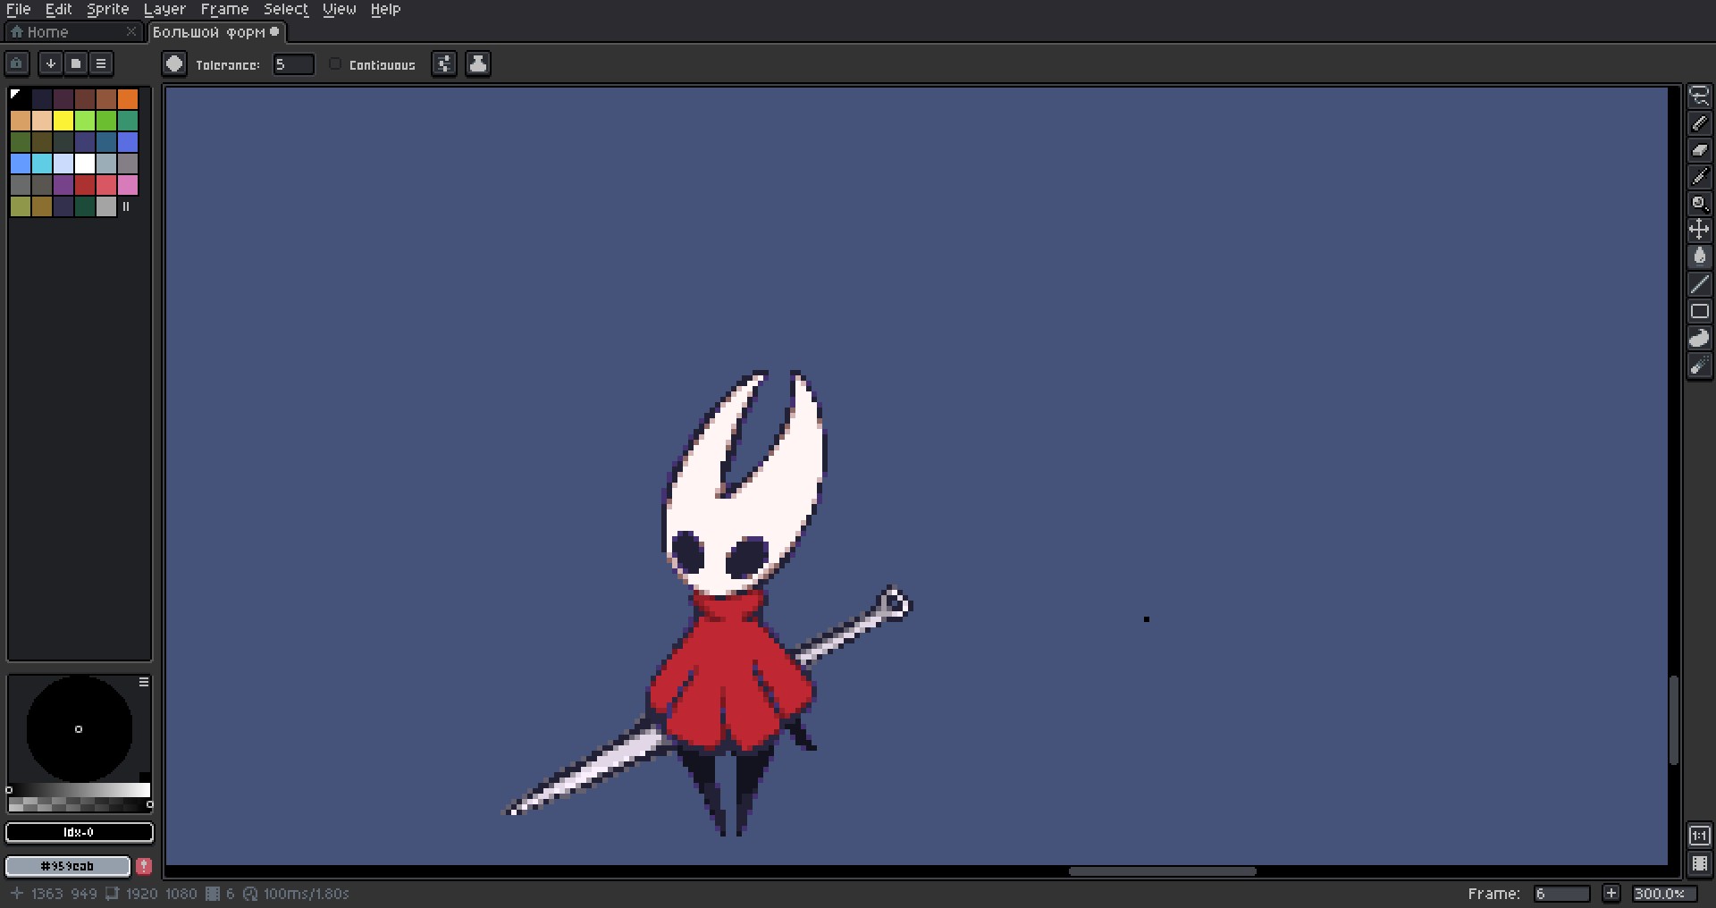Click the stamp-shaped sample button after Contiguous
The image size is (1716, 908).
(x=478, y=63)
